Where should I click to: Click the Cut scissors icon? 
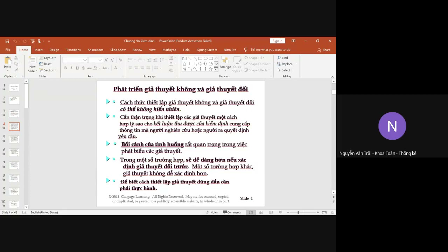click(x=16, y=58)
